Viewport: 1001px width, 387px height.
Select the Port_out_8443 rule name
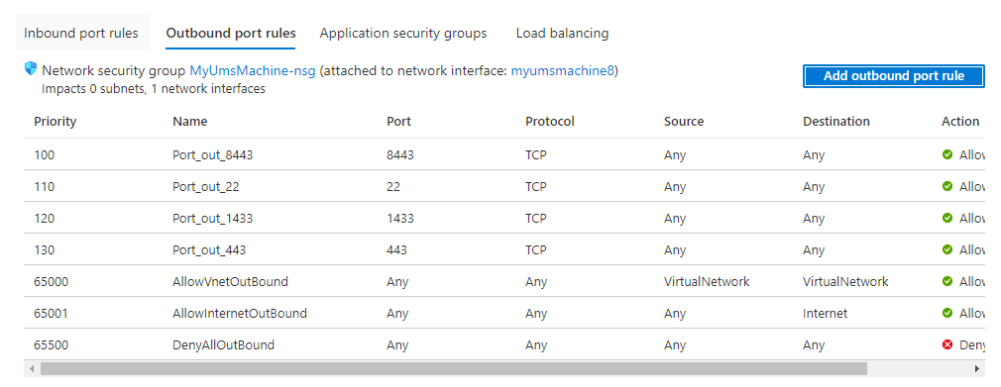[x=212, y=155]
